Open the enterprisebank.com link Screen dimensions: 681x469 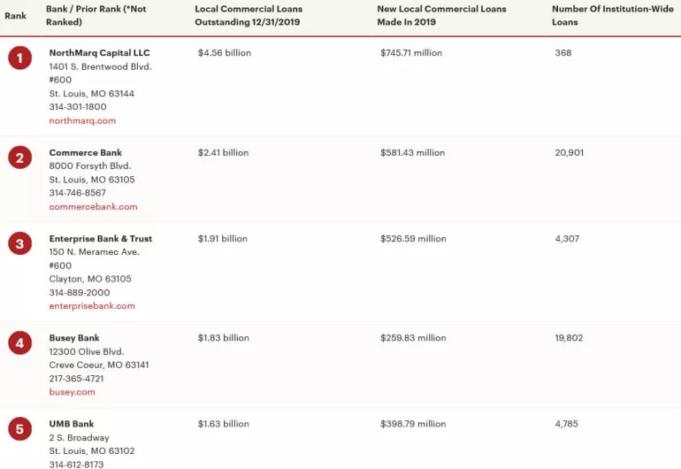click(92, 305)
